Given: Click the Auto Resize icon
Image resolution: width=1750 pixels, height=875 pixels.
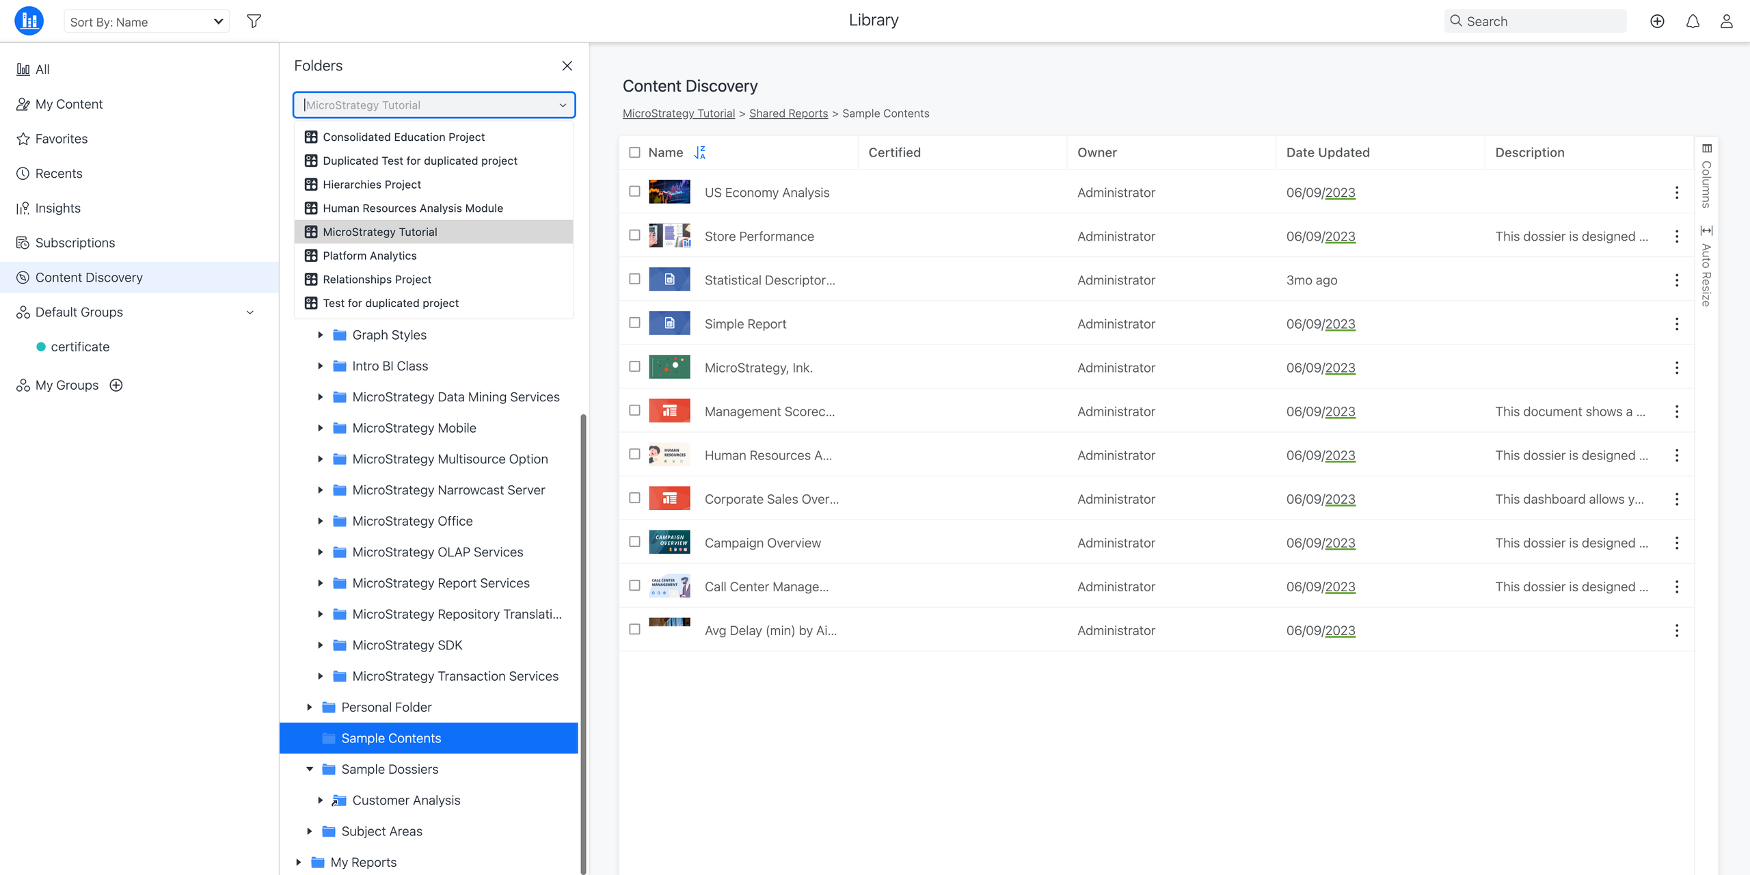Looking at the screenshot, I should [x=1707, y=230].
